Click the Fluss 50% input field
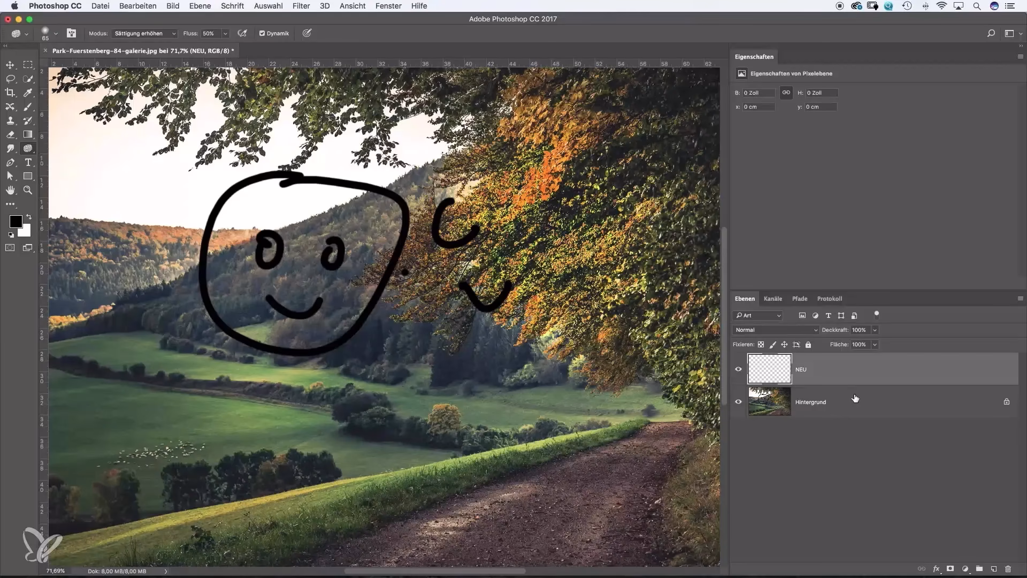 click(x=210, y=33)
